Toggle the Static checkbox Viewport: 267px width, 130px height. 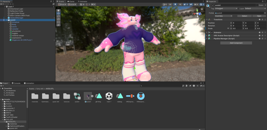[x=257, y=5]
